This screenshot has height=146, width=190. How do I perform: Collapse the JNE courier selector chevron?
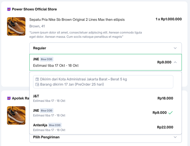pos(175,62)
